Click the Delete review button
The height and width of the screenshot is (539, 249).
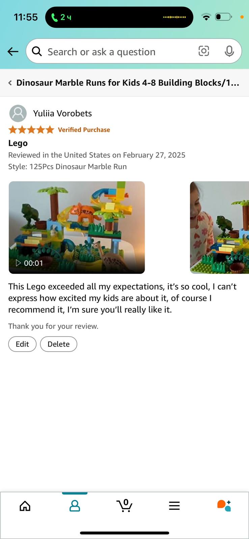point(59,344)
